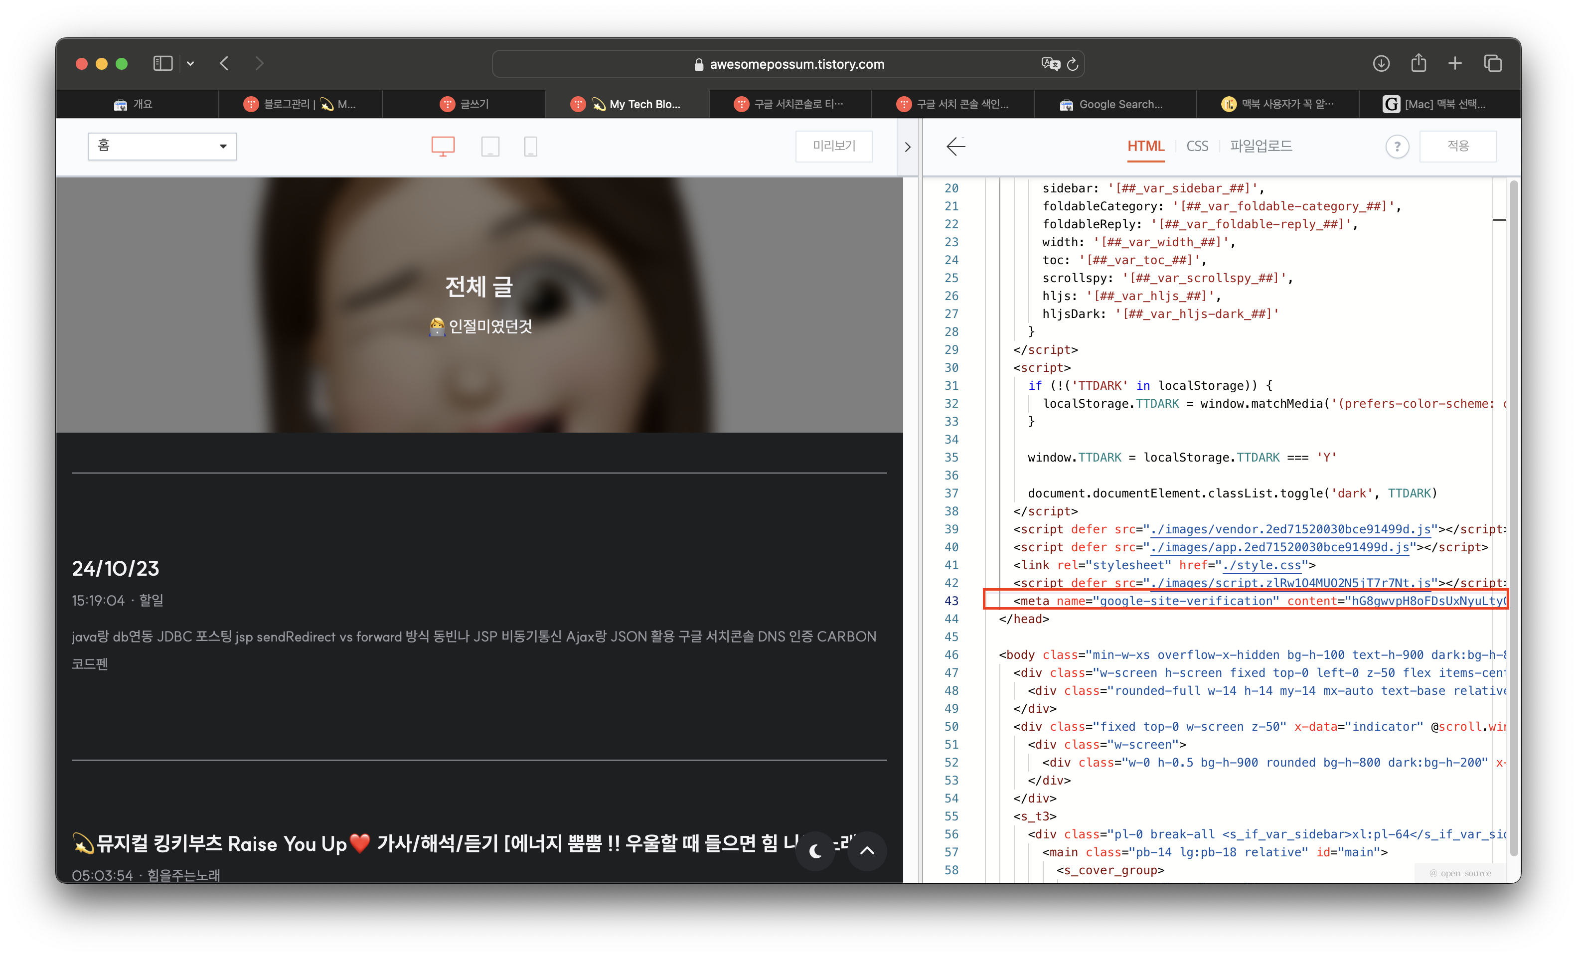Screen dimensions: 1577x957
Task: Click the awesomepossum.tistory.com address bar
Action: click(x=788, y=64)
